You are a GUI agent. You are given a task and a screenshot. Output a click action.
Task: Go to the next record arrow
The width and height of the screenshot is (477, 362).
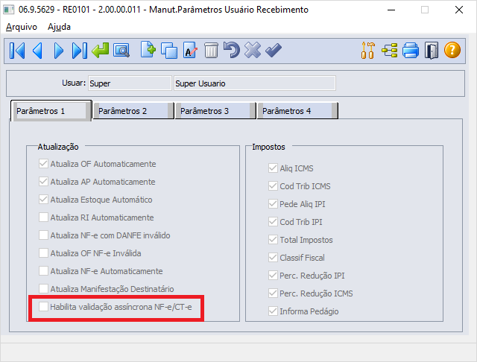(x=59, y=51)
